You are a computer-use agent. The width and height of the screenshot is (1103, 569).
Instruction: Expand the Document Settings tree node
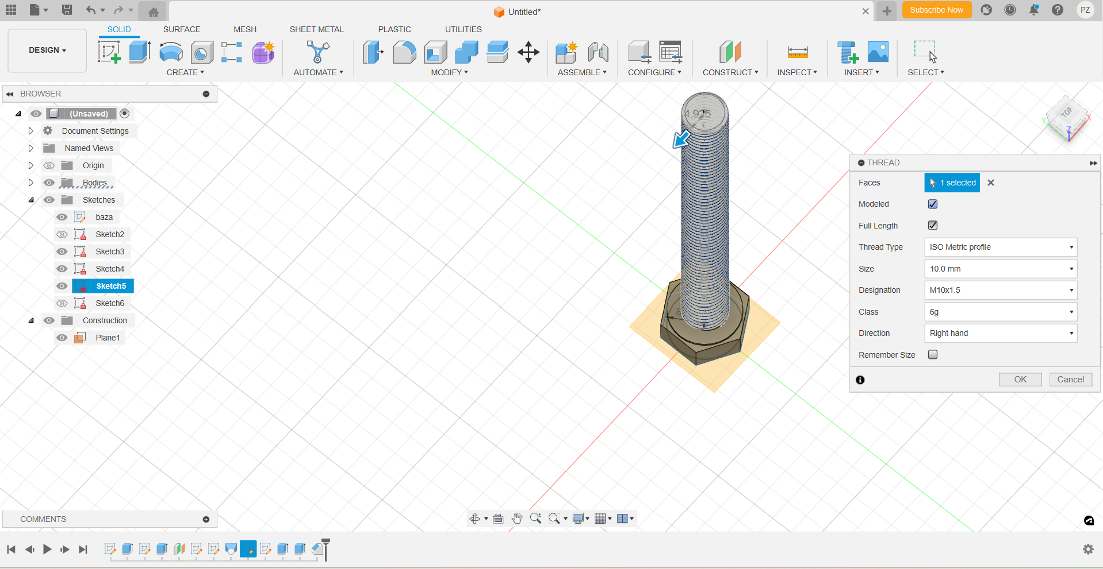31,131
